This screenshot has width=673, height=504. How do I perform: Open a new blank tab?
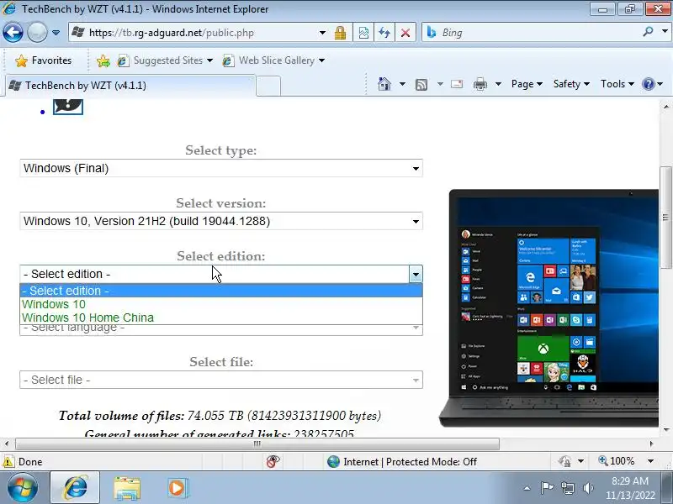pyautogui.click(x=268, y=86)
